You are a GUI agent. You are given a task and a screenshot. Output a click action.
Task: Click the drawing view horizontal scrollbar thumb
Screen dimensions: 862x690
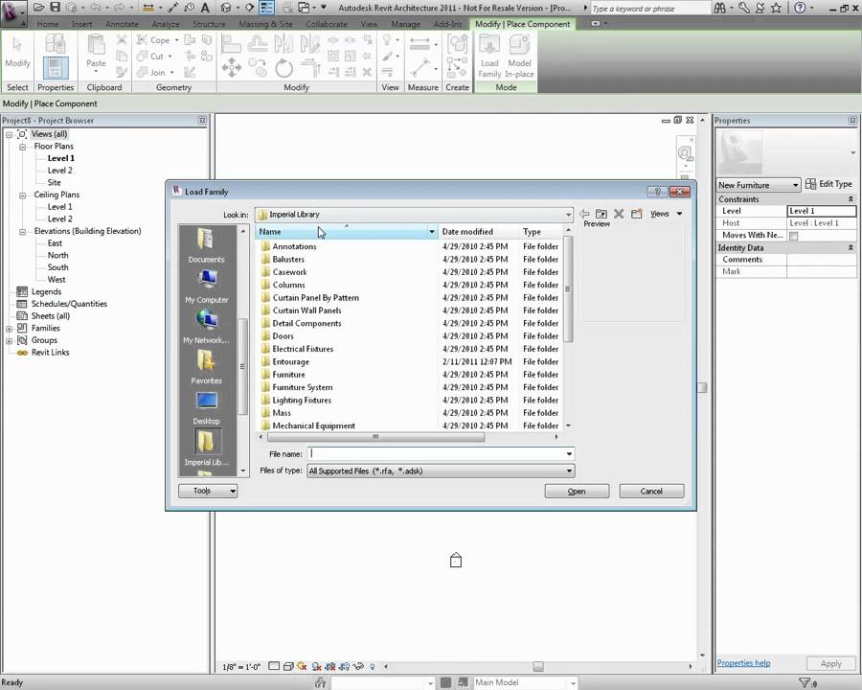(x=538, y=666)
